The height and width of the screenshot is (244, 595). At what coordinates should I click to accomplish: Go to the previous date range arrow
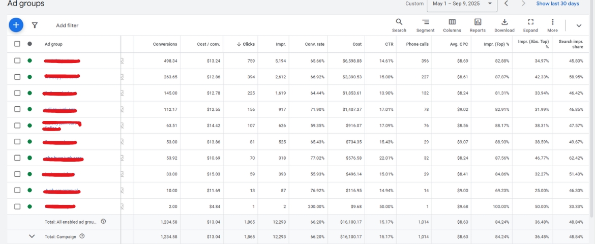point(506,4)
